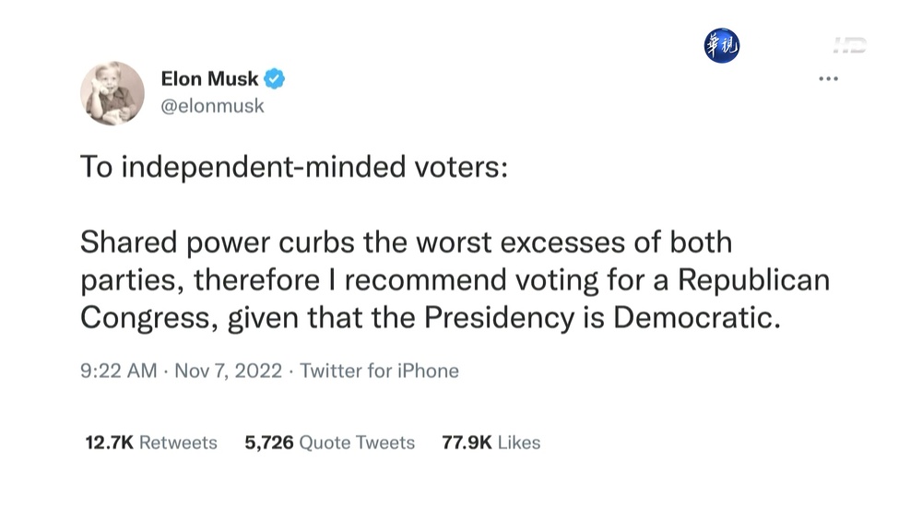922x519 pixels.
Task: Open the 5,726 Quote Tweets list
Action: coord(329,442)
